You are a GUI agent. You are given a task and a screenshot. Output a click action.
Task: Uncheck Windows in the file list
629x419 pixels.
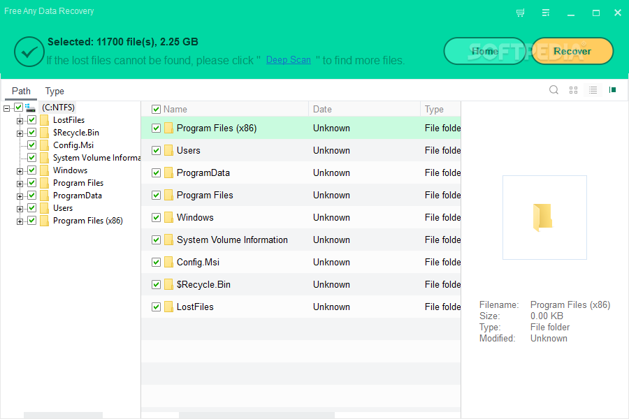point(156,217)
